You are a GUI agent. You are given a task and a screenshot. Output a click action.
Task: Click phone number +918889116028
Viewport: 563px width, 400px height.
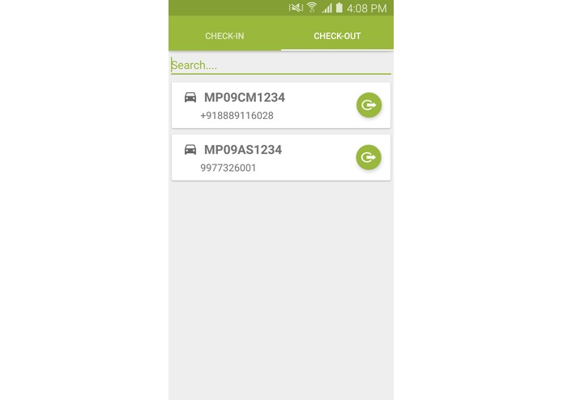237,116
